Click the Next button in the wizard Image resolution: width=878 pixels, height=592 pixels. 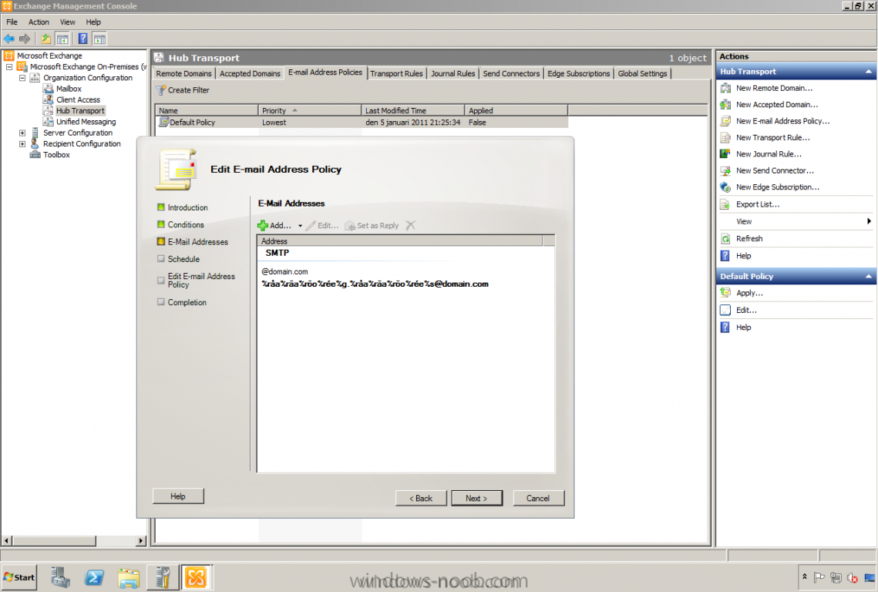click(x=476, y=498)
